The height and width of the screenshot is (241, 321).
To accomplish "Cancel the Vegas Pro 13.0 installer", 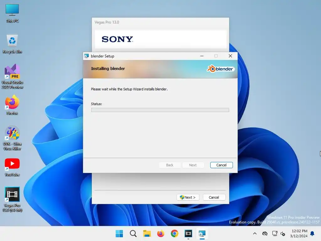I will coord(214,197).
